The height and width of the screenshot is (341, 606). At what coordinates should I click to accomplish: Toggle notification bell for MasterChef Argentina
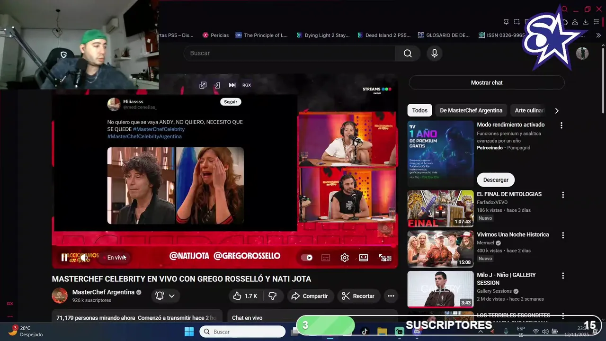[x=160, y=296]
